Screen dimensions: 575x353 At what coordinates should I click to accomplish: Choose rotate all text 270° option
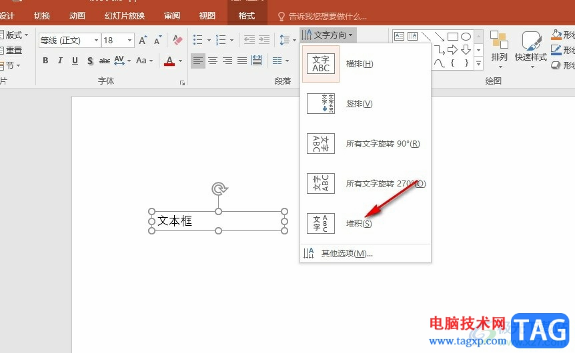pyautogui.click(x=366, y=183)
